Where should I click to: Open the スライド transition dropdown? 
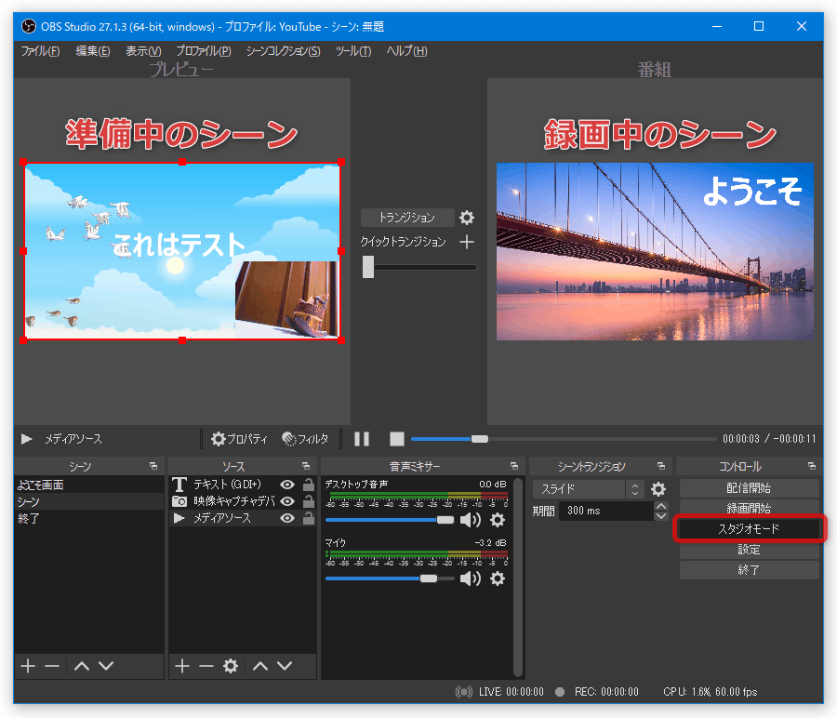(588, 489)
